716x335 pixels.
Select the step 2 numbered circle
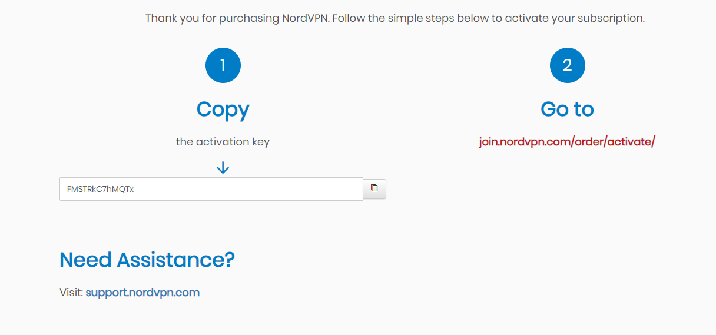point(567,65)
